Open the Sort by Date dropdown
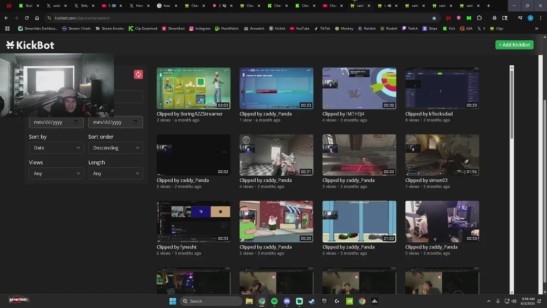This screenshot has height=308, width=547. tap(56, 148)
